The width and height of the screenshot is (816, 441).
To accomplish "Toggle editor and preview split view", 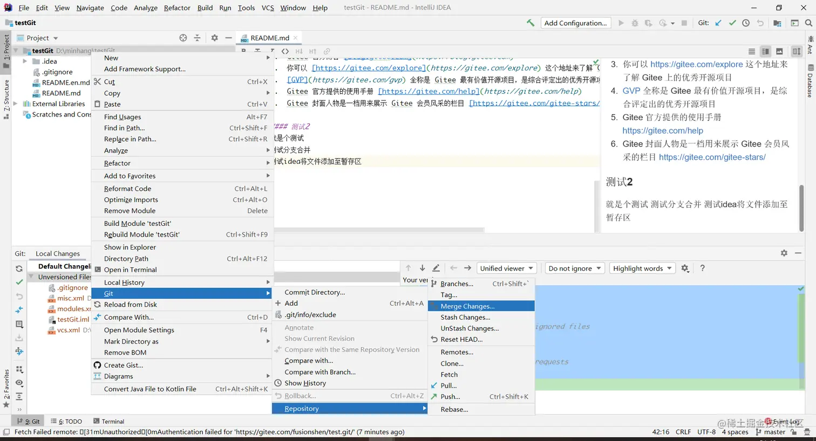I will point(765,51).
